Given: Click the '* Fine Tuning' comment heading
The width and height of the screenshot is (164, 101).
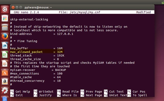Looking at the screenshot, I should coord(25,41).
